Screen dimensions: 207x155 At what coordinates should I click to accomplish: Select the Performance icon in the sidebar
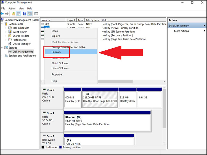(10, 40)
